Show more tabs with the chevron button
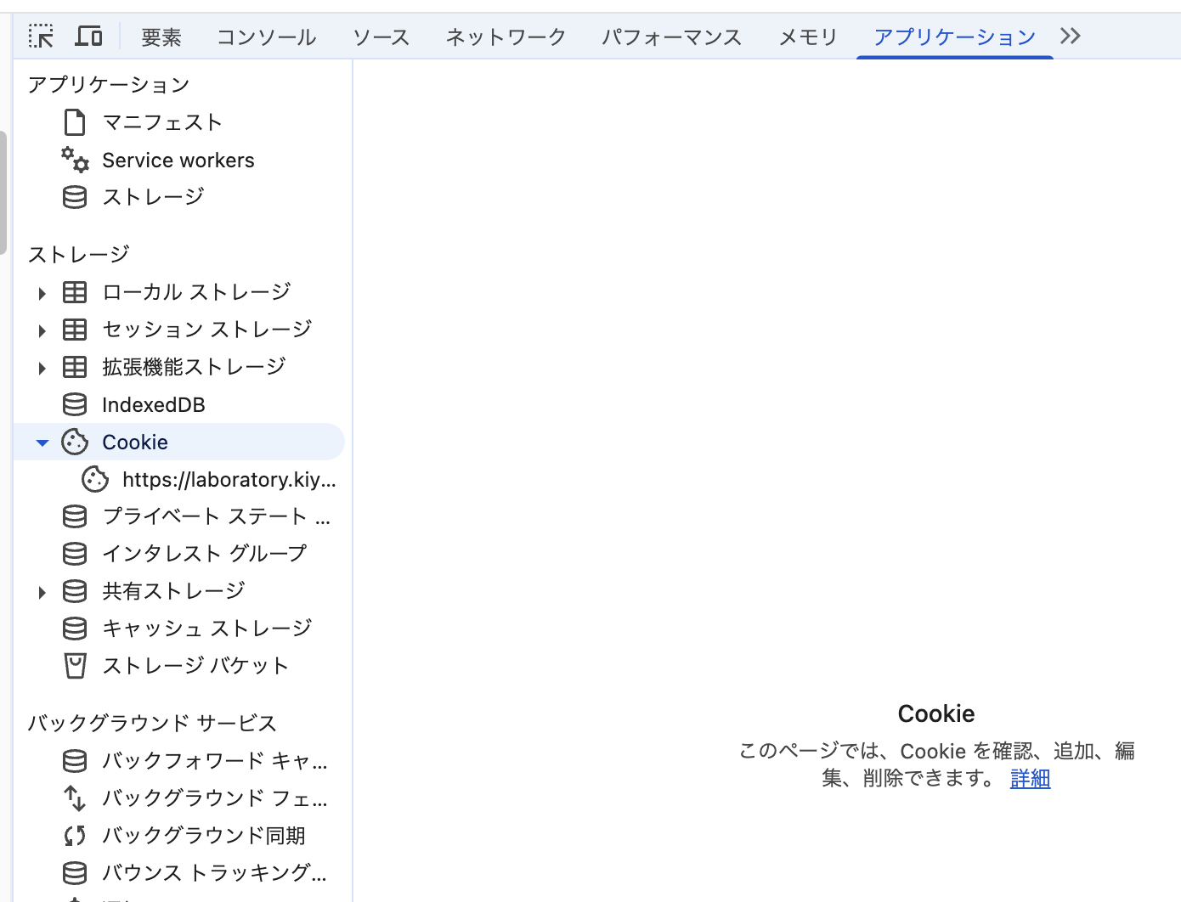 click(1070, 36)
